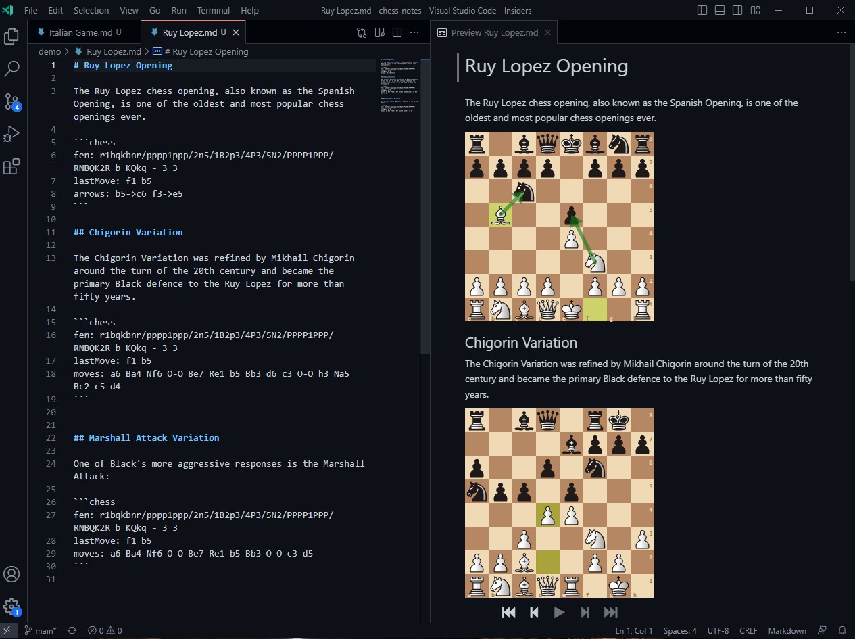Change language mode Markdown
This screenshot has height=639, width=855.
pos(787,630)
